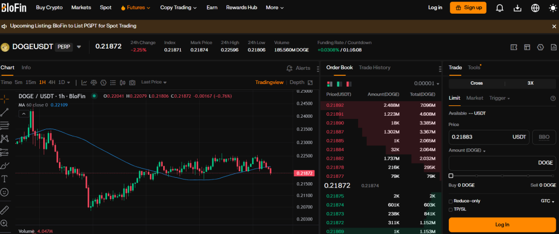The image size is (559, 234).
Task: Take chart snapshot with camera icon
Action: (x=132, y=82)
